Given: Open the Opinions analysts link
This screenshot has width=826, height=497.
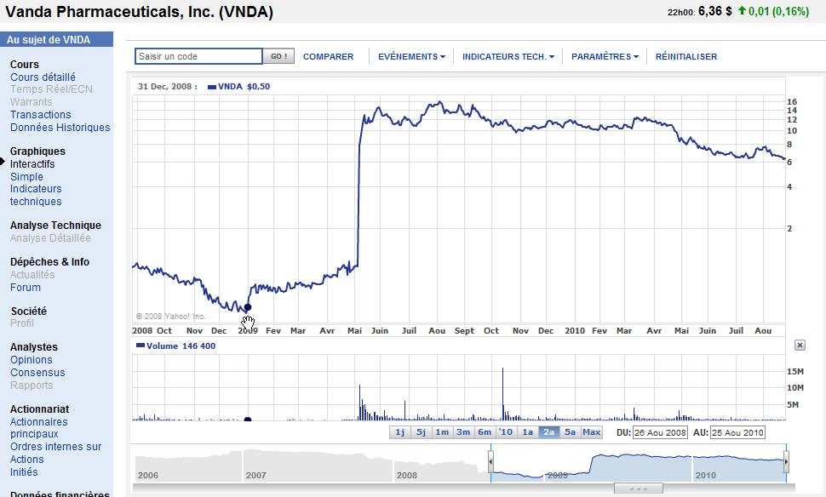Looking at the screenshot, I should click(31, 360).
